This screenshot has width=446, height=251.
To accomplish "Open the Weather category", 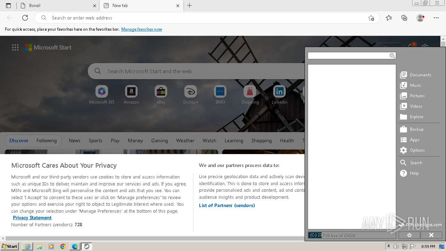I will coord(185,140).
